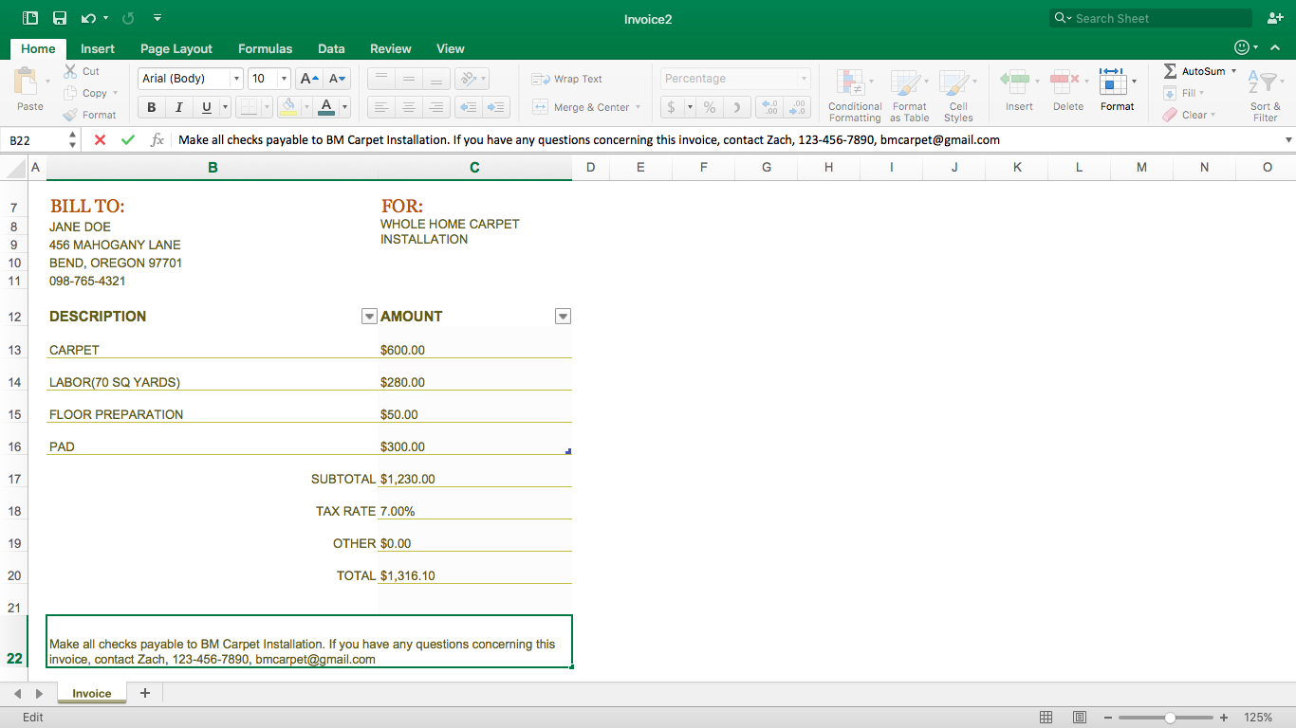1296x728 pixels.
Task: Switch to the Formulas tab
Action: [x=265, y=48]
